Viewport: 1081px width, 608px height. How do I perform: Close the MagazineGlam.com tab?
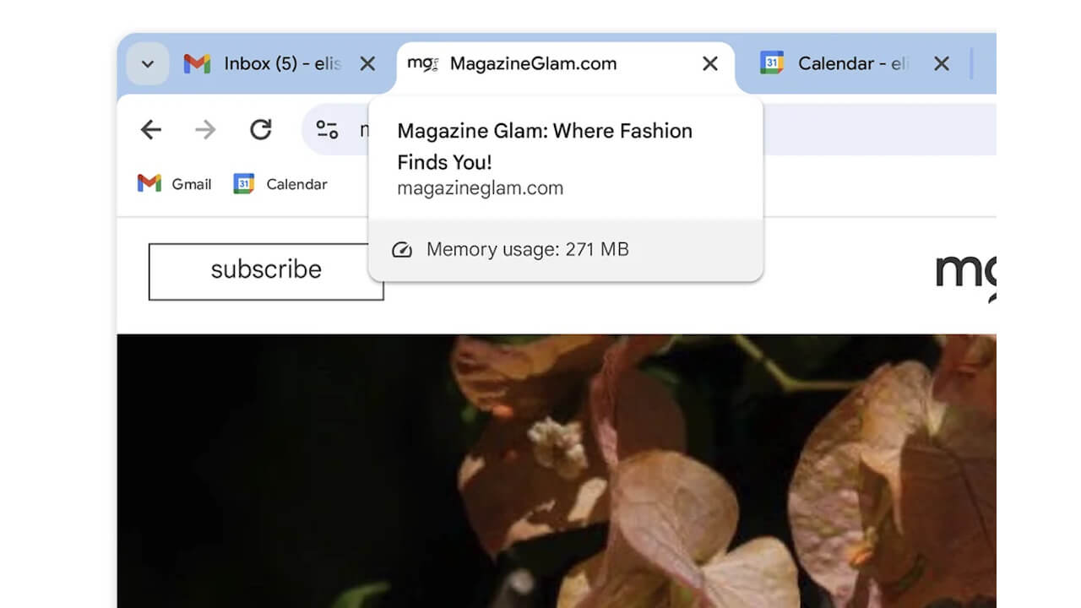(709, 63)
